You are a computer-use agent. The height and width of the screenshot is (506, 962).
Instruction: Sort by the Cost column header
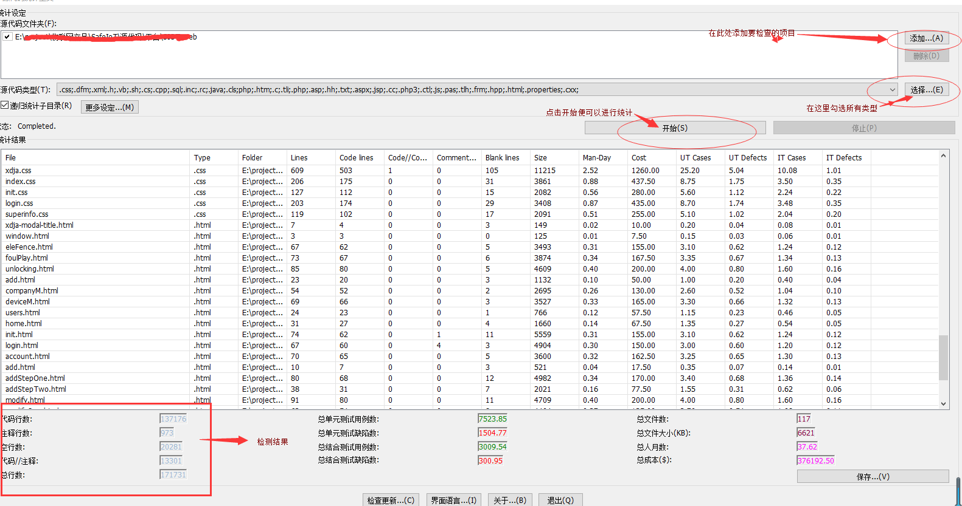(x=652, y=157)
